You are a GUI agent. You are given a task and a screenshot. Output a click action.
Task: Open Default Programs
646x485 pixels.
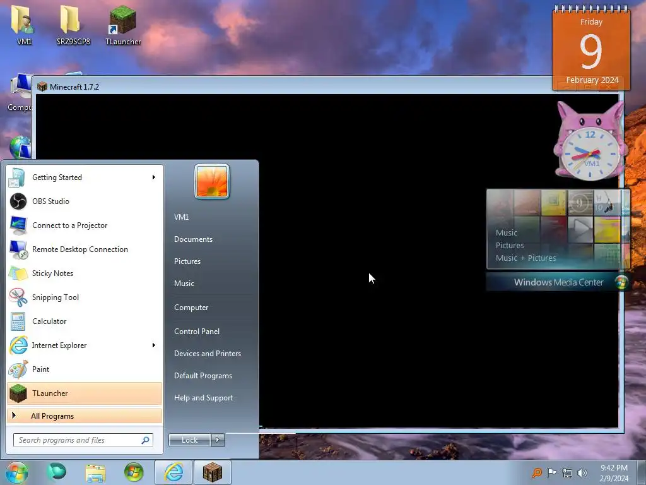[203, 376]
